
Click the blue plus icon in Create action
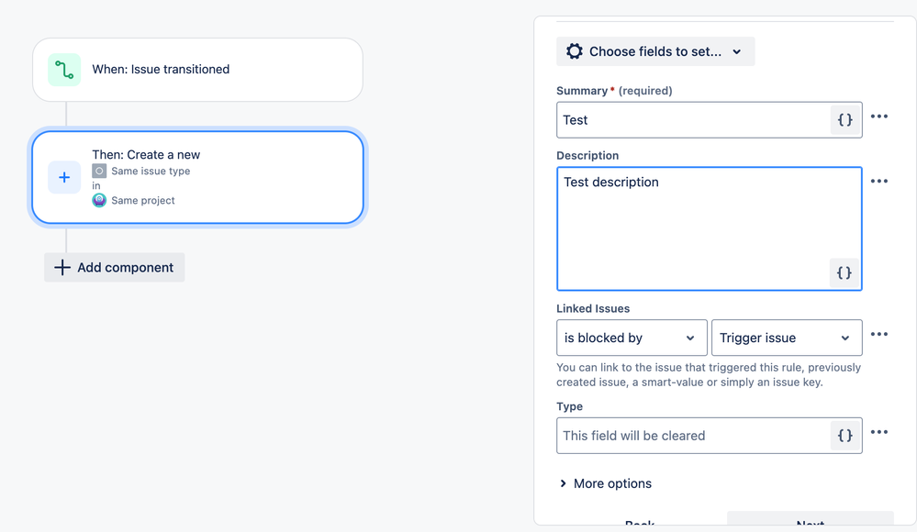pyautogui.click(x=64, y=178)
